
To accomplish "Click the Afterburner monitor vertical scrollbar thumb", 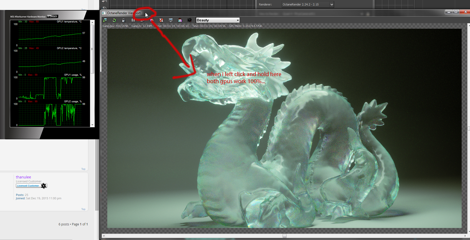I will [x=92, y=49].
